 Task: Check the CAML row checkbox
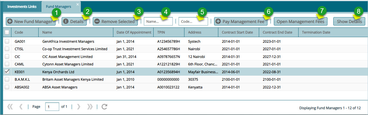7,64
